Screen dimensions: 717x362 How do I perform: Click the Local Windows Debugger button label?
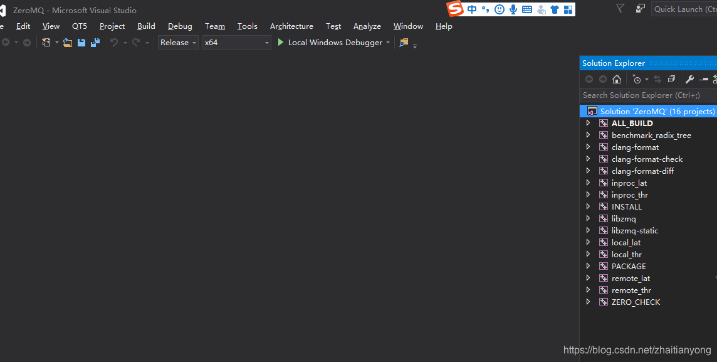(335, 43)
